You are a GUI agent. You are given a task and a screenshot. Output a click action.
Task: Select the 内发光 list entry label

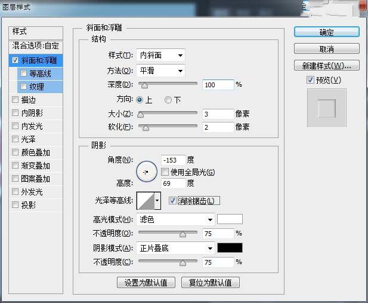pos(32,126)
